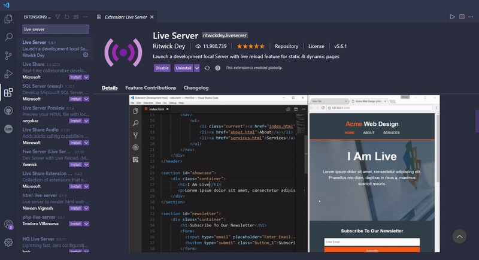
Task: Open editor more actions ellipsis
Action: point(471,17)
